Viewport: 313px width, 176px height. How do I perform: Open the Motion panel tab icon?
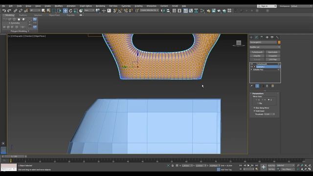(267, 37)
